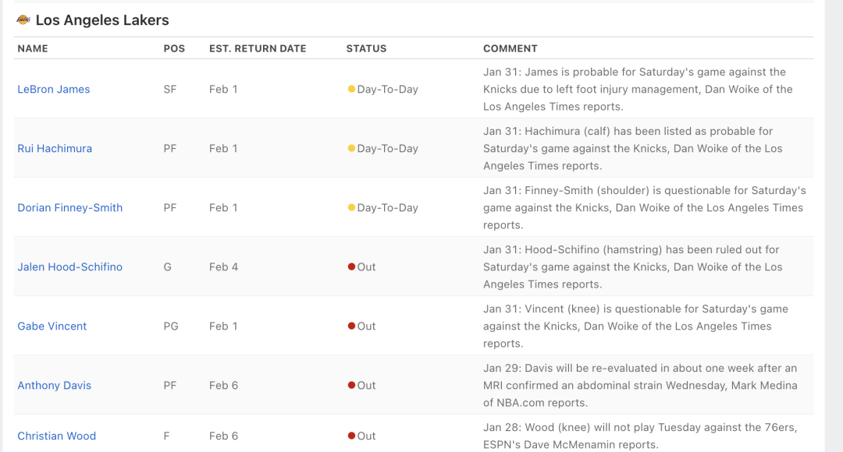The height and width of the screenshot is (452, 843).
Task: Open Anthony Davis player page
Action: pos(55,386)
